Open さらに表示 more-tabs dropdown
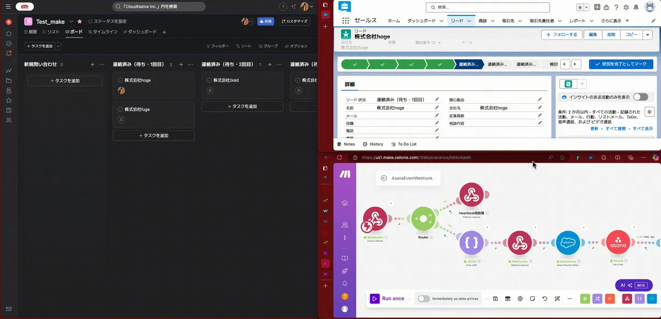The image size is (661, 319). coord(614,20)
